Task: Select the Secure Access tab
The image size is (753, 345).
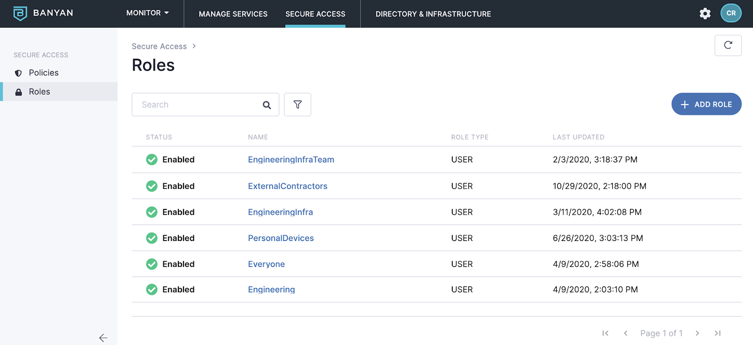Action: coord(315,14)
